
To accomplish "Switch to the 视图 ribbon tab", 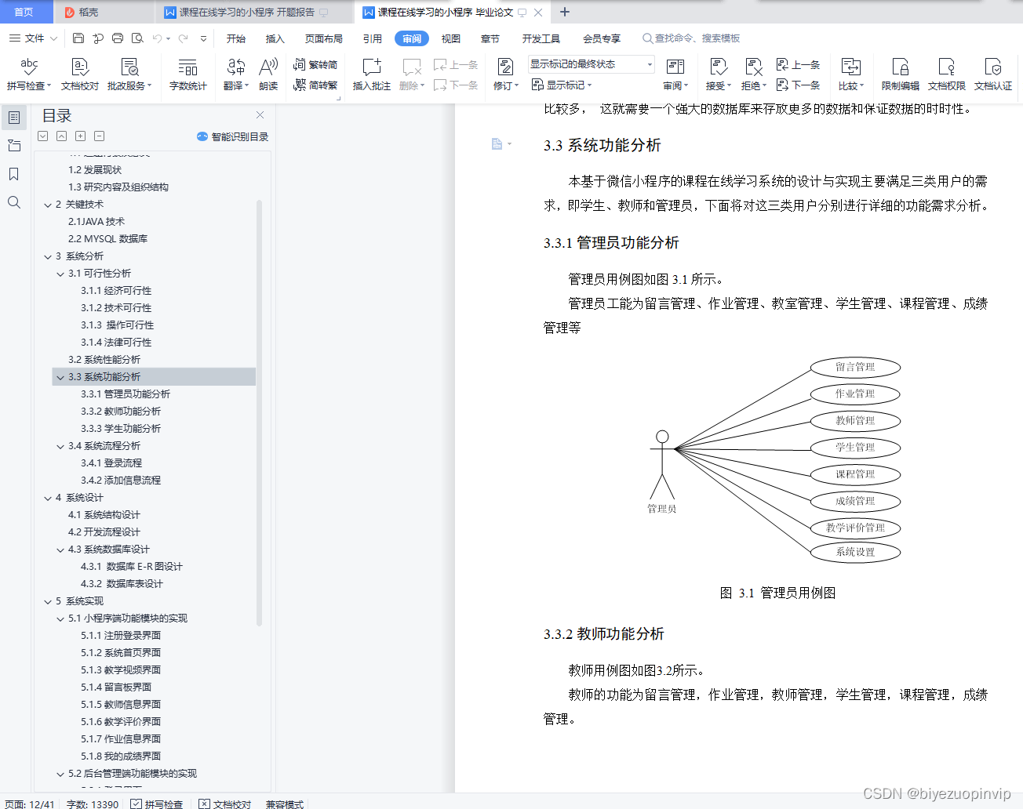I will 451,38.
